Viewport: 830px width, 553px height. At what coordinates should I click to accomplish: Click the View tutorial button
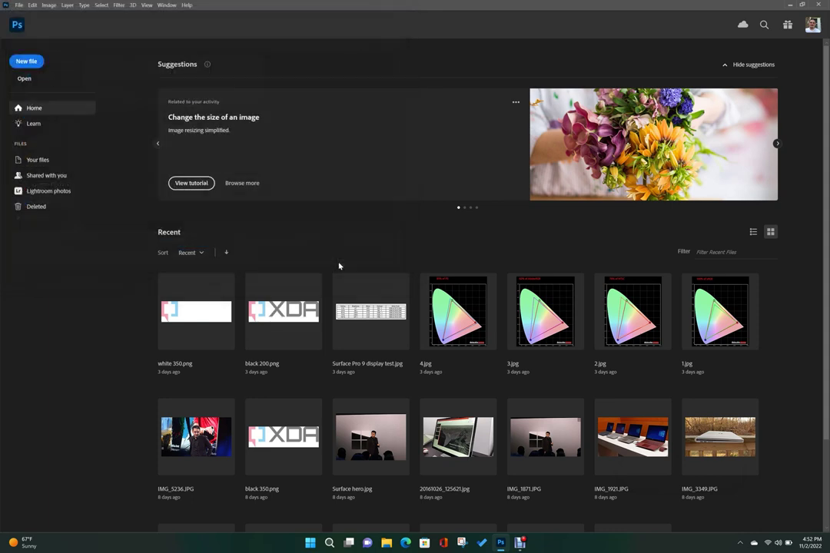click(x=191, y=183)
